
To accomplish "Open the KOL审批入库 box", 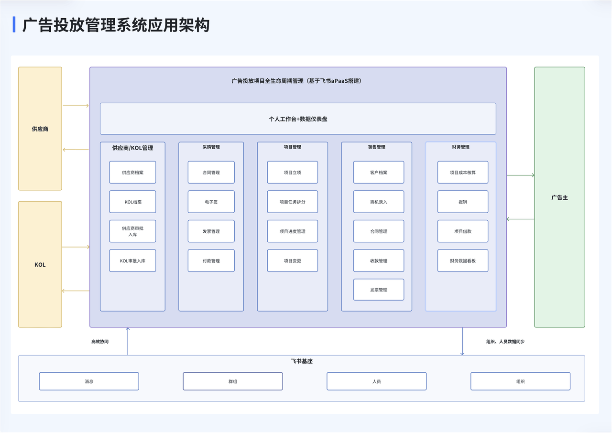I will point(132,260).
